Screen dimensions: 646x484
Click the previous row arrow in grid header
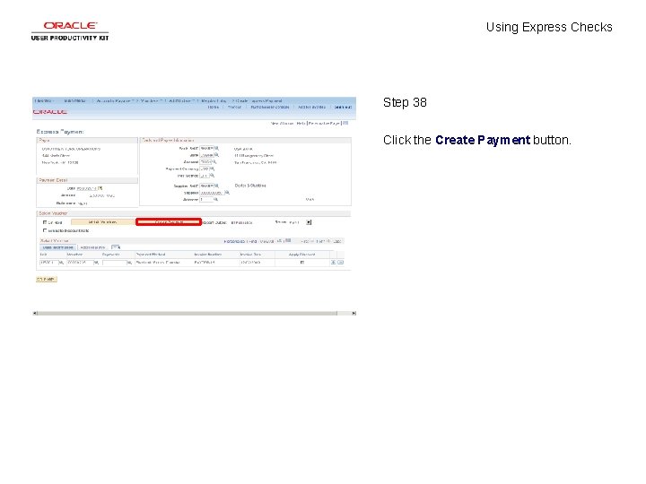(x=312, y=241)
